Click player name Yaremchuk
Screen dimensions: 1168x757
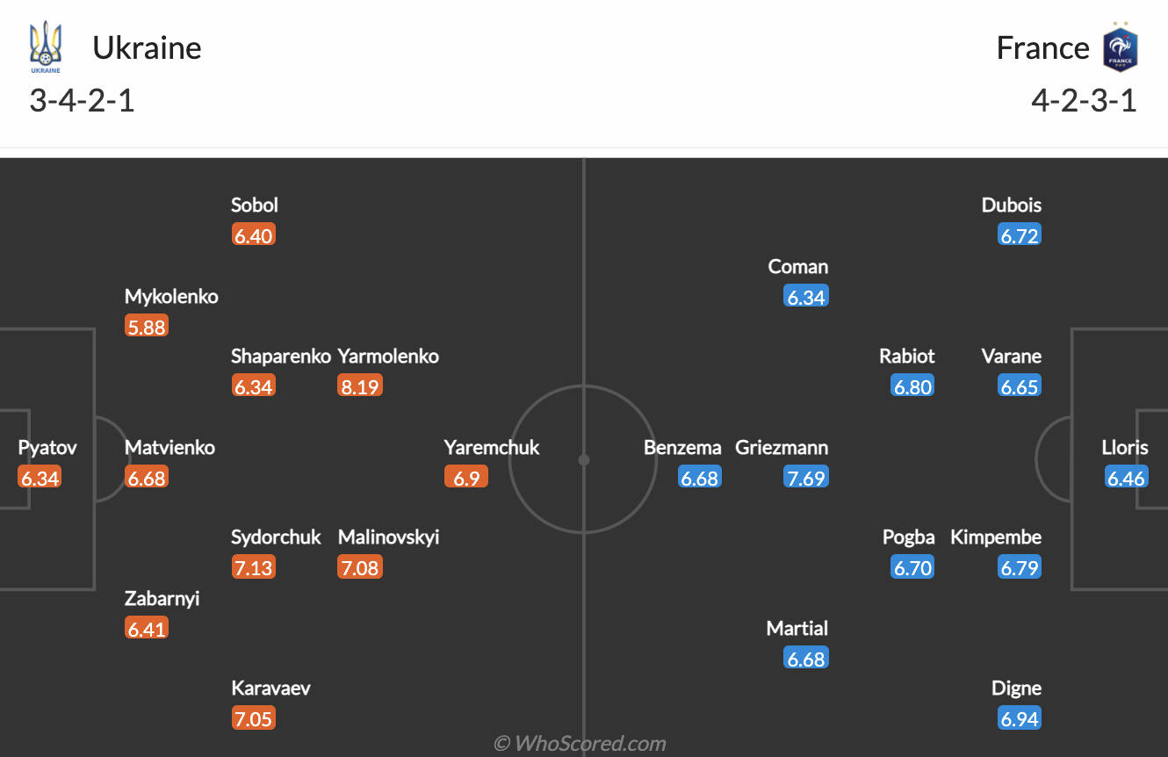coord(492,448)
